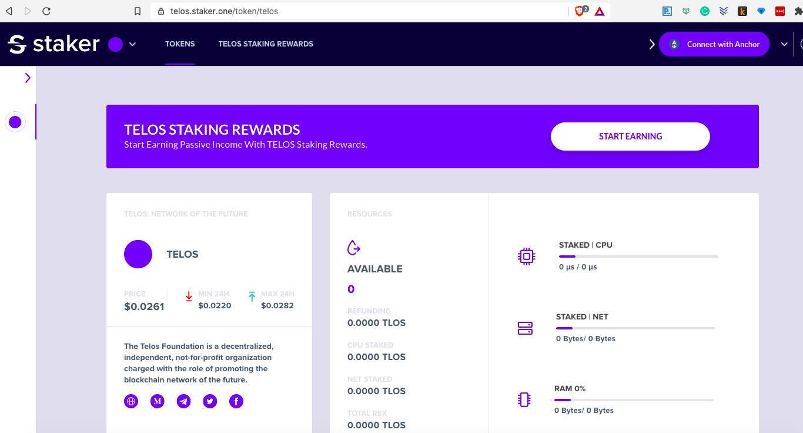Click the CPU STAKED 0.0000 TLOS value
Image resolution: width=803 pixels, height=433 pixels.
376,357
